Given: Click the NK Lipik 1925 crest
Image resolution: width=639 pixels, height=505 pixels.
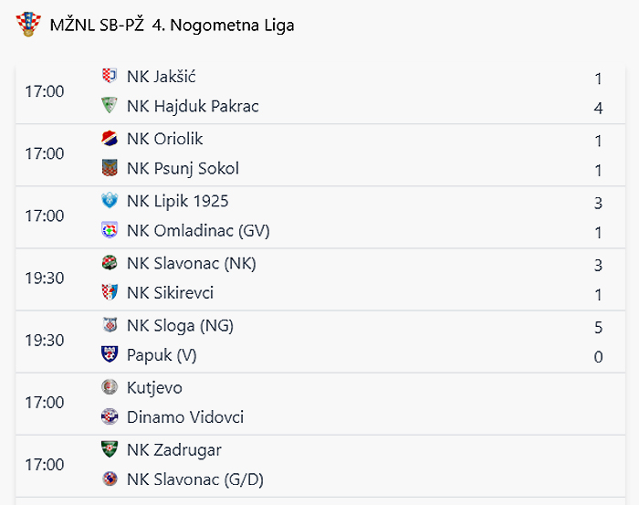Looking at the screenshot, I should pyautogui.click(x=110, y=201).
